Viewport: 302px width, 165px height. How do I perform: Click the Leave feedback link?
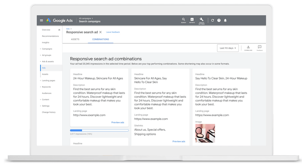113,32
